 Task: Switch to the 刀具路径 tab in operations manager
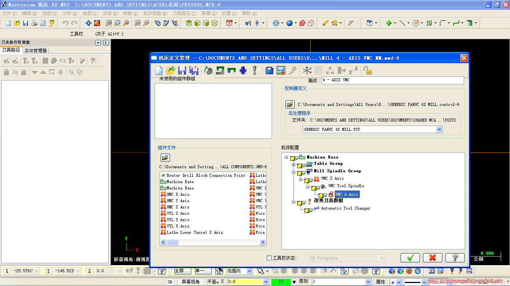11,50
